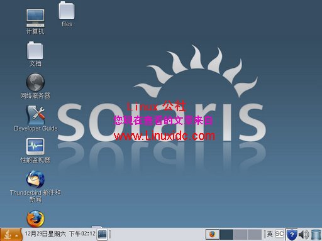Open the Java launch menu in the panel
Viewport: 322px width, 241px height.
(11, 235)
